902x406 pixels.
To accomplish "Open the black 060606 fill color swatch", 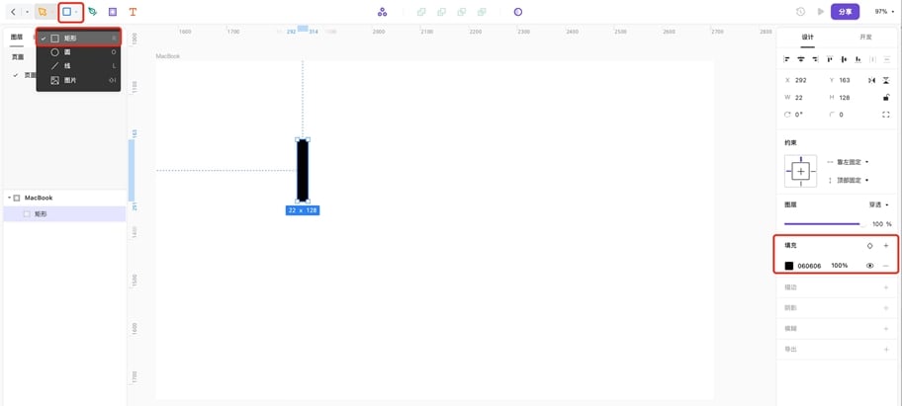I will pyautogui.click(x=788, y=266).
